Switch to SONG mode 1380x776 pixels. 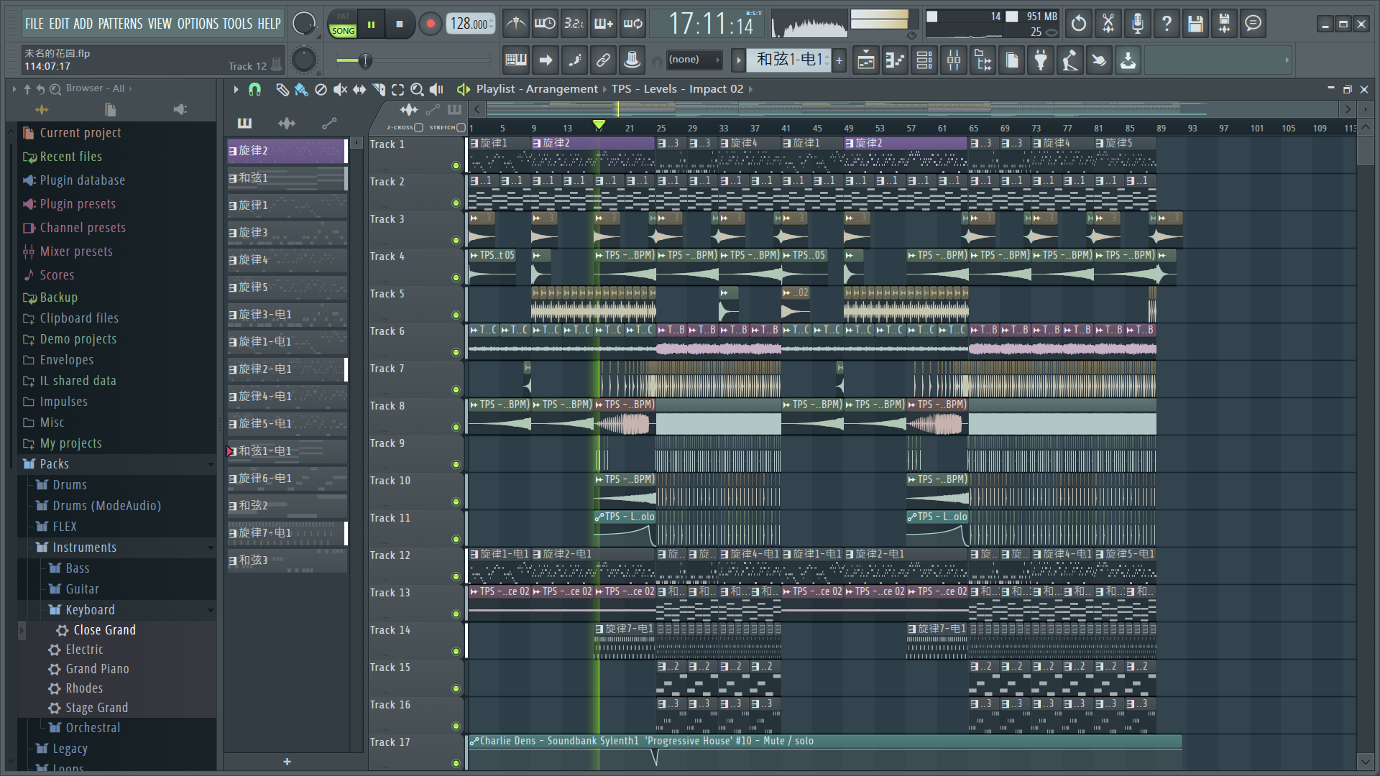coord(343,31)
